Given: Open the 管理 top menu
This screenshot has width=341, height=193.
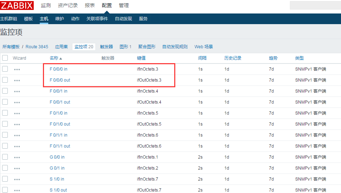Looking at the screenshot, I should click(124, 5).
